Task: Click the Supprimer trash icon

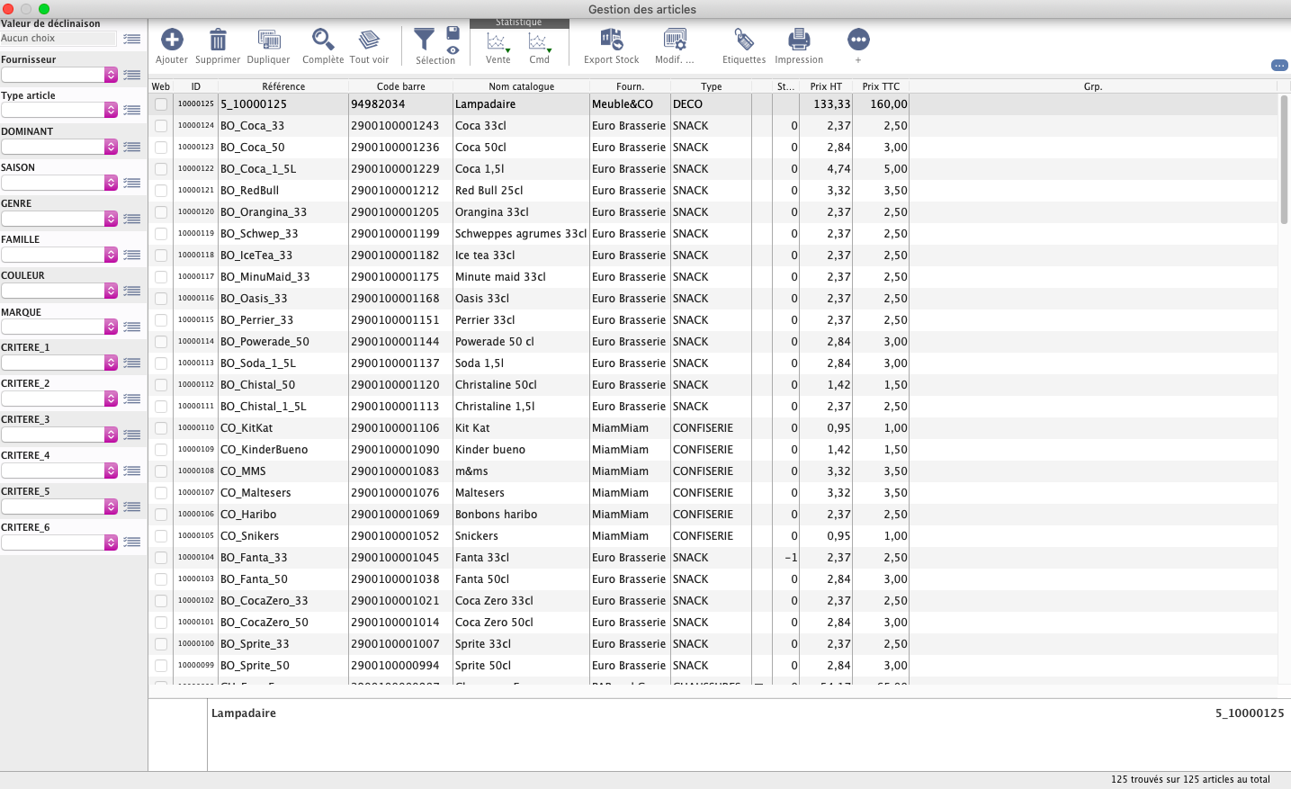Action: pyautogui.click(x=218, y=40)
